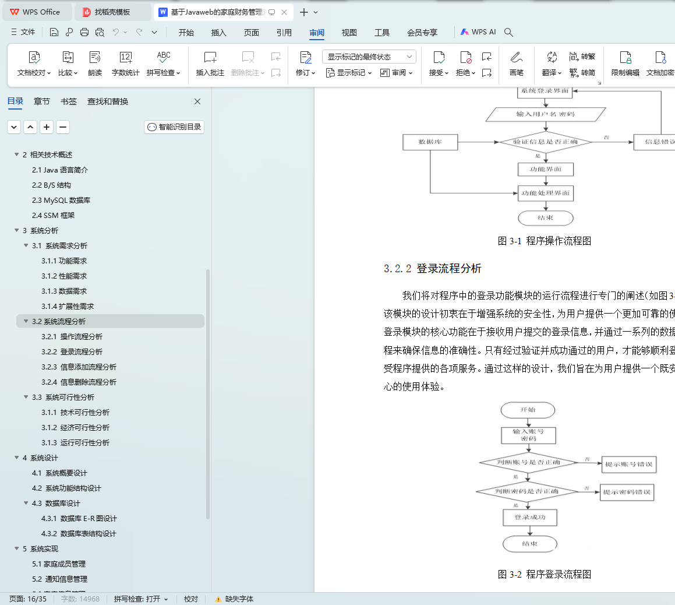Open the 翻译 translate tool
The height and width of the screenshot is (605, 675).
coord(552,64)
